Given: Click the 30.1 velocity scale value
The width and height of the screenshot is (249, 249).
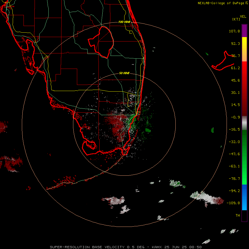Looking at the screenshot, I should (x=235, y=93).
